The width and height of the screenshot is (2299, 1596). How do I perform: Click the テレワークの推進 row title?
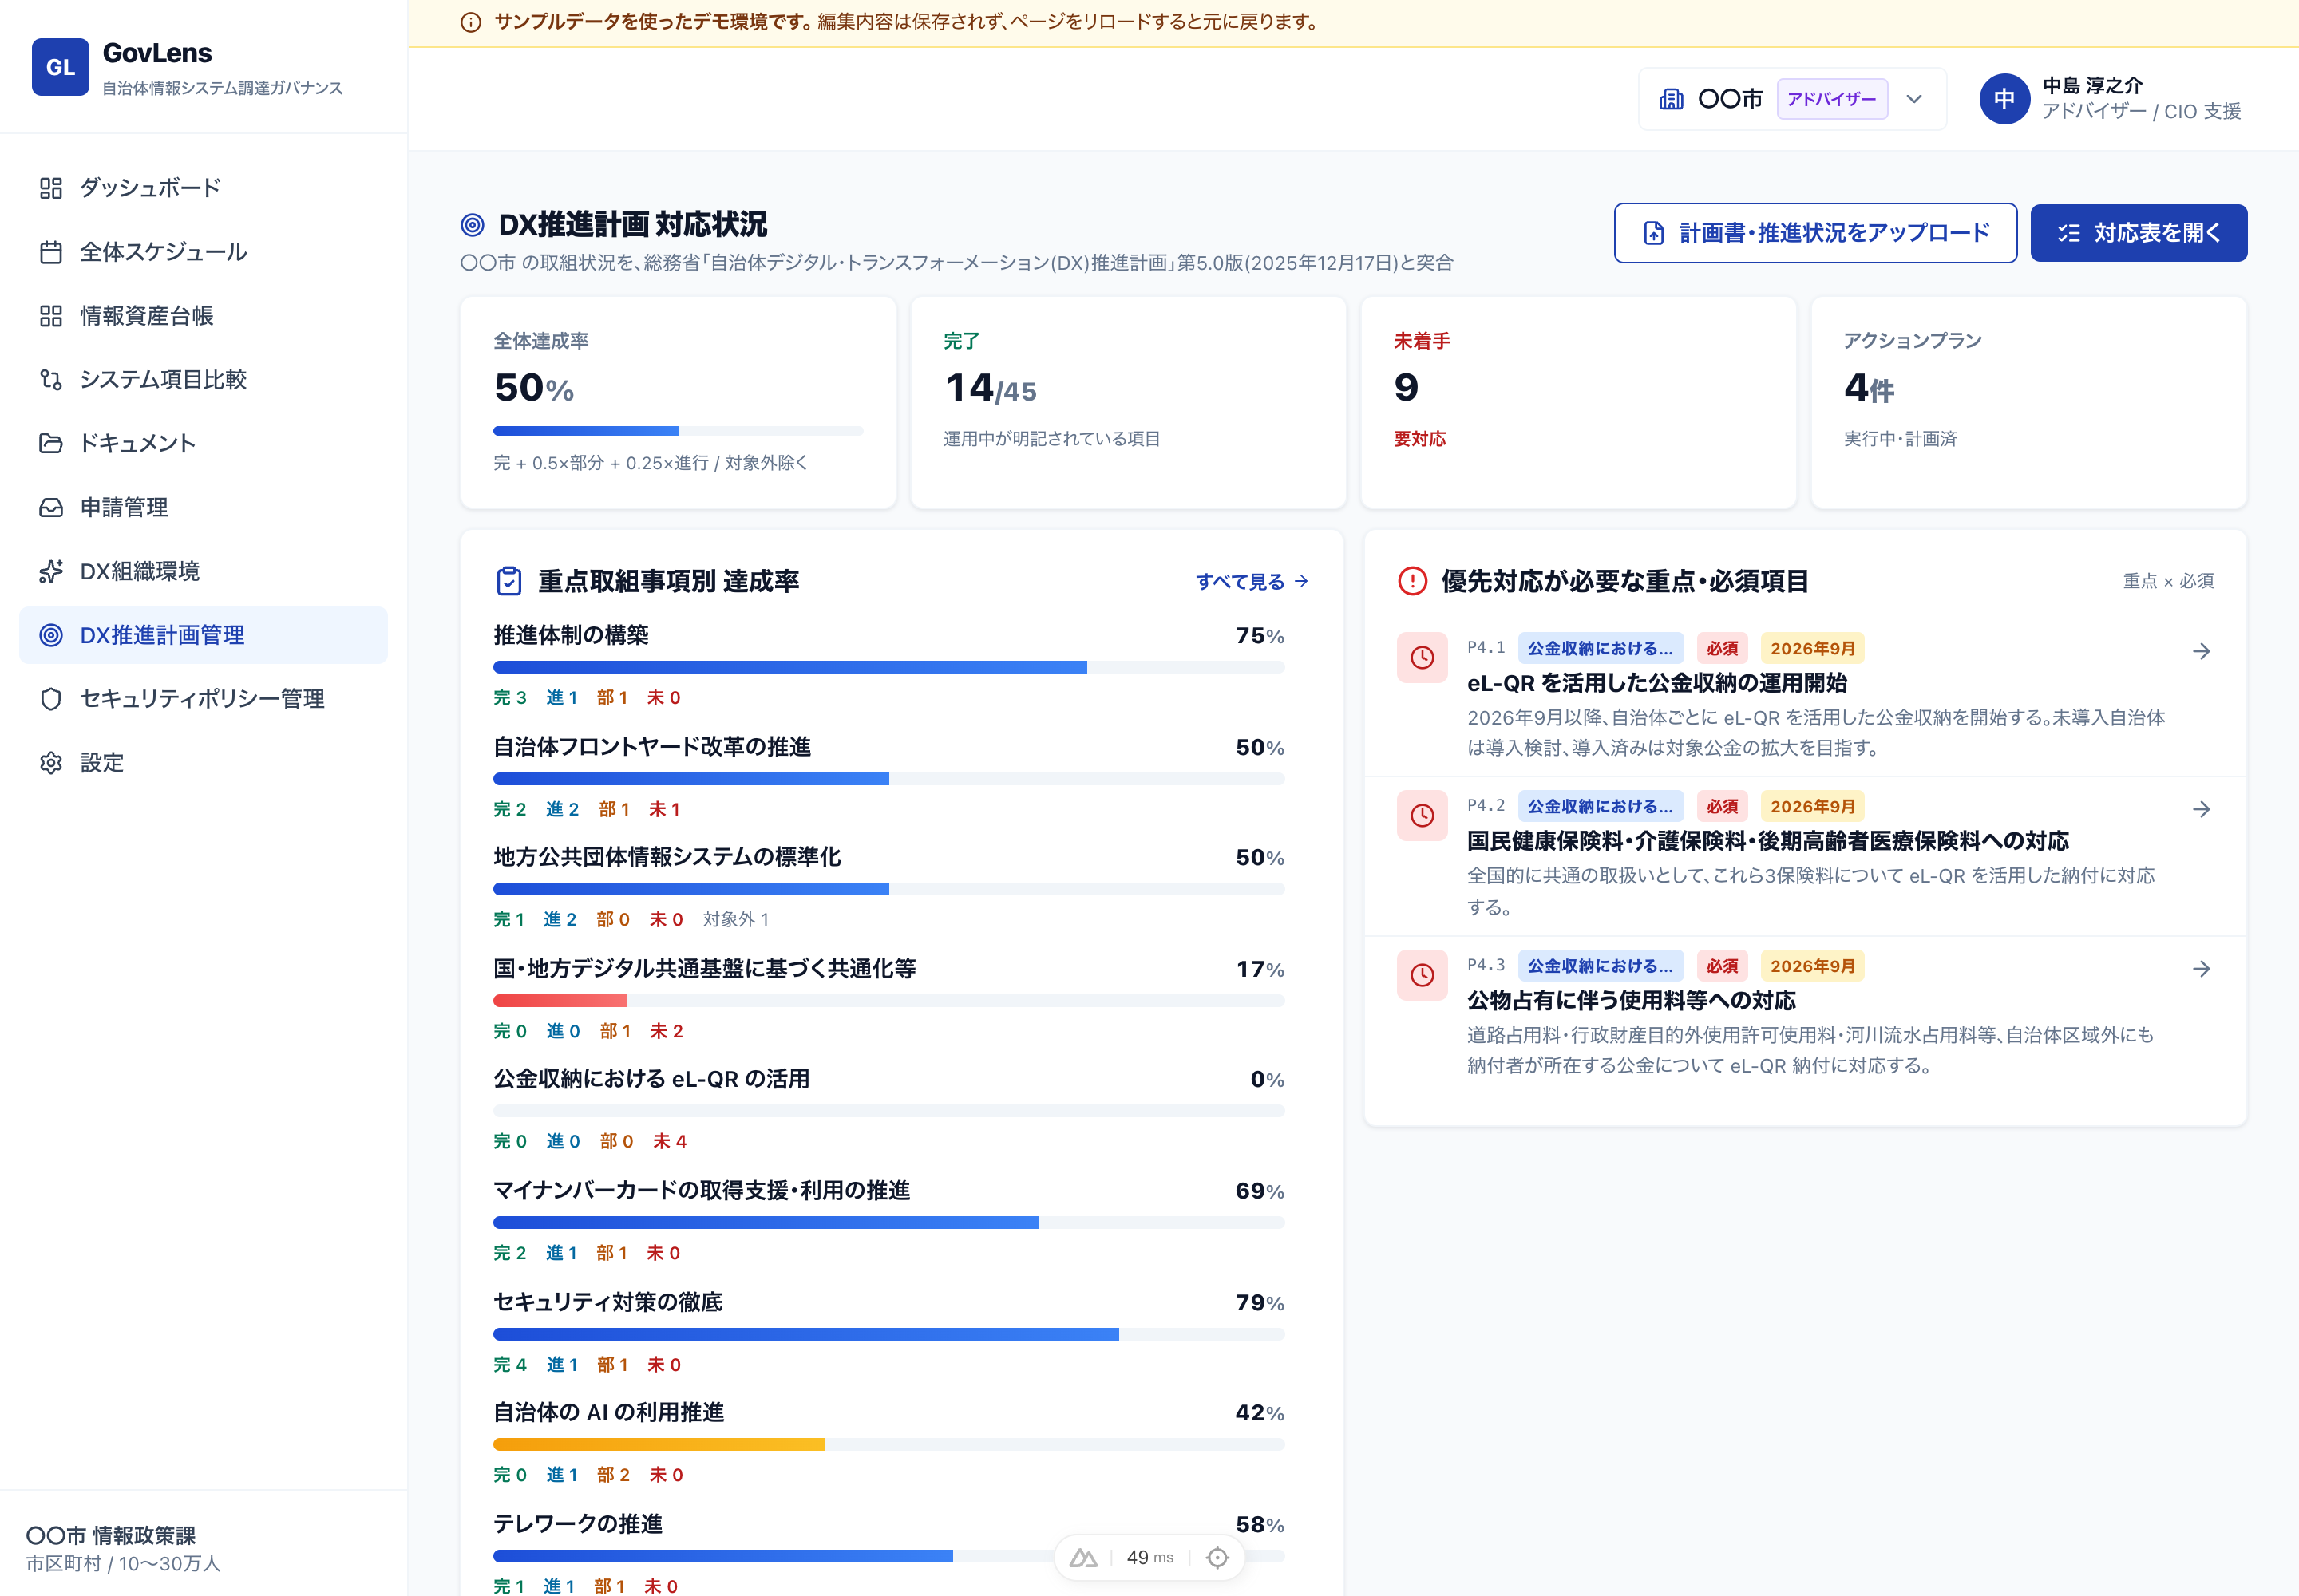(x=578, y=1524)
